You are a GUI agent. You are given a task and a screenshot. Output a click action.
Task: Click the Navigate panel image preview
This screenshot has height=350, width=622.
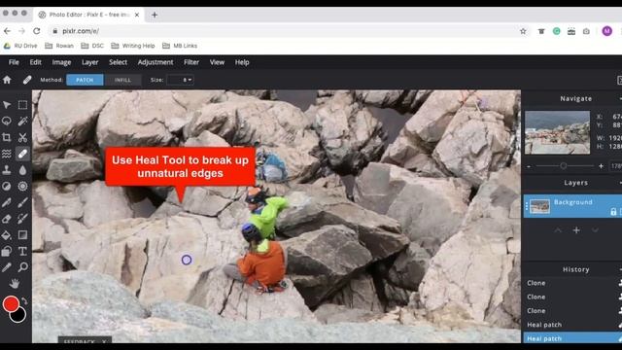tap(557, 132)
